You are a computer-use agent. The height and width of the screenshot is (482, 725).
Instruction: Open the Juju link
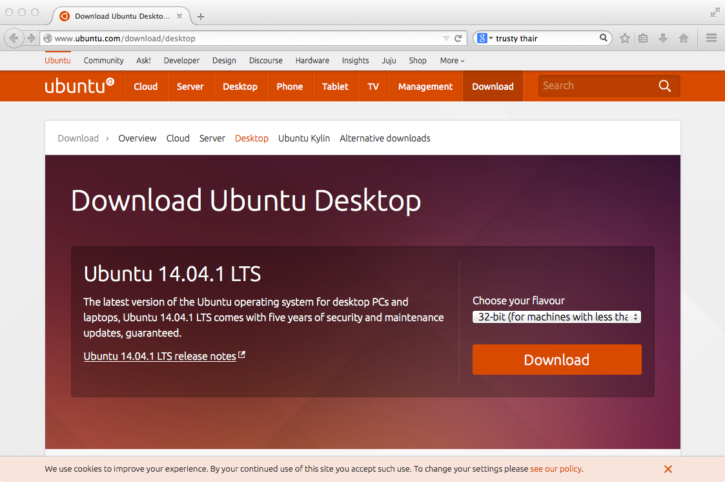point(389,61)
